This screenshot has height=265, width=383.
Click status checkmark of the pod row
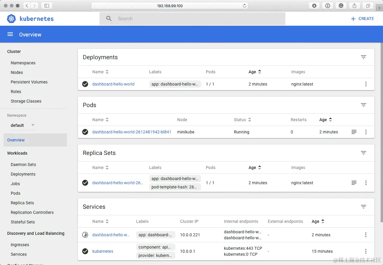point(85,132)
